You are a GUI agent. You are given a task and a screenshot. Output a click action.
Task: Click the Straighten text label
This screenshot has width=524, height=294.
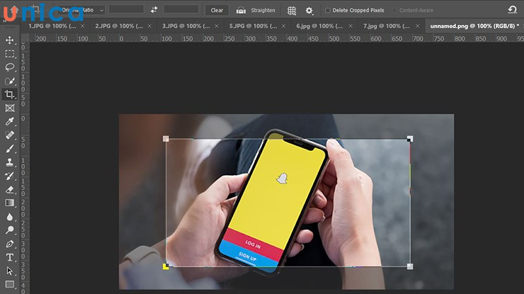pyautogui.click(x=263, y=10)
